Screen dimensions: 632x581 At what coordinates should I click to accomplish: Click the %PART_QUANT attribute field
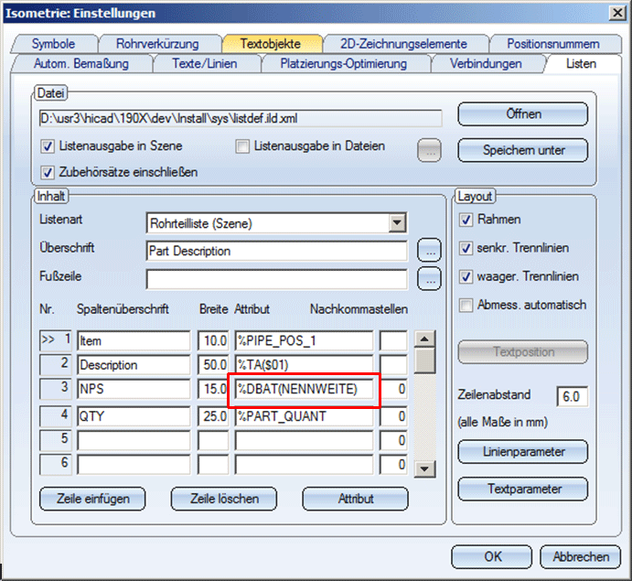click(304, 416)
